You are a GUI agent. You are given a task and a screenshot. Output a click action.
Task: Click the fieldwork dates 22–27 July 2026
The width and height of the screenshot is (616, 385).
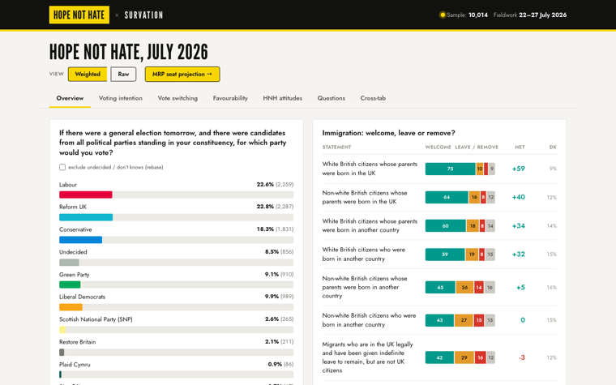click(542, 15)
